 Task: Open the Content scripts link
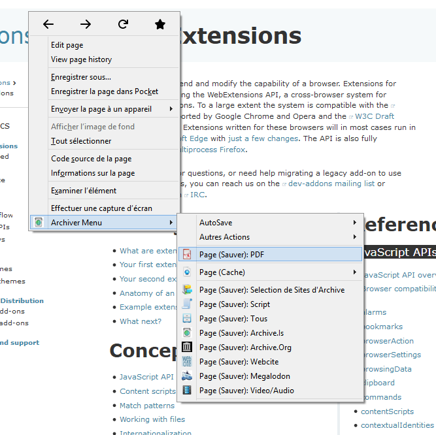148,391
